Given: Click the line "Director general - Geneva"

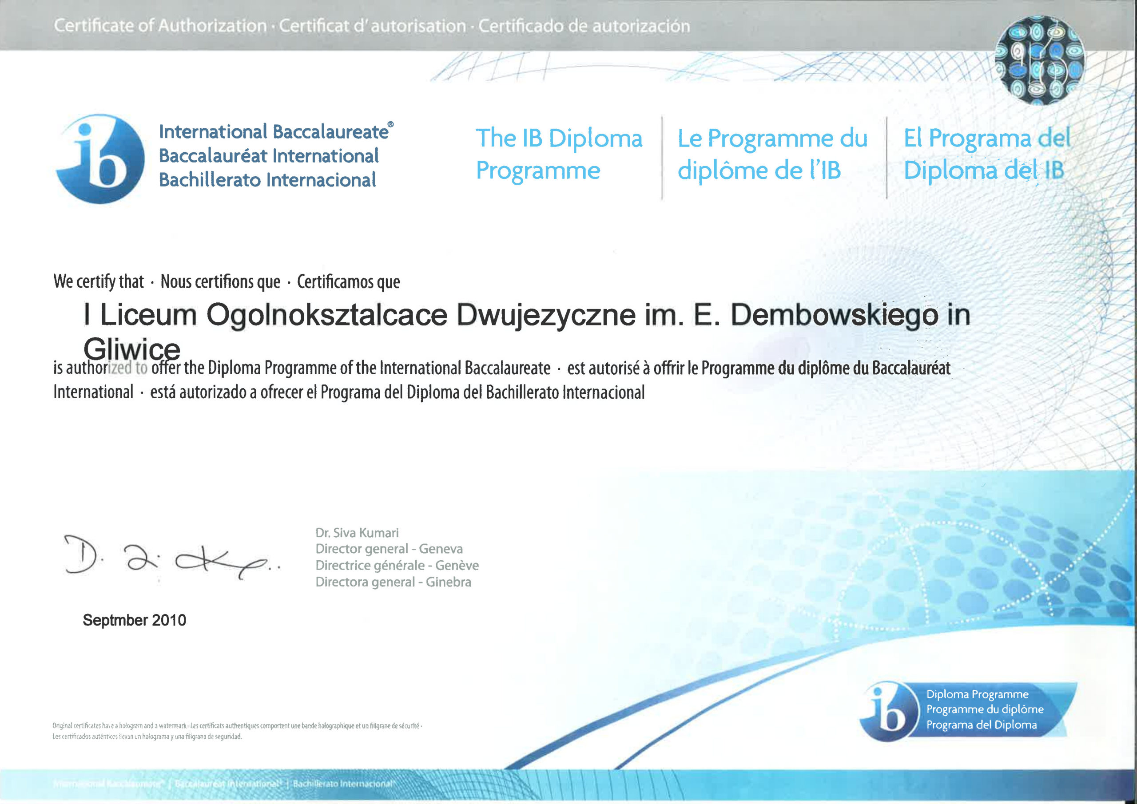Looking at the screenshot, I should coord(389,549).
